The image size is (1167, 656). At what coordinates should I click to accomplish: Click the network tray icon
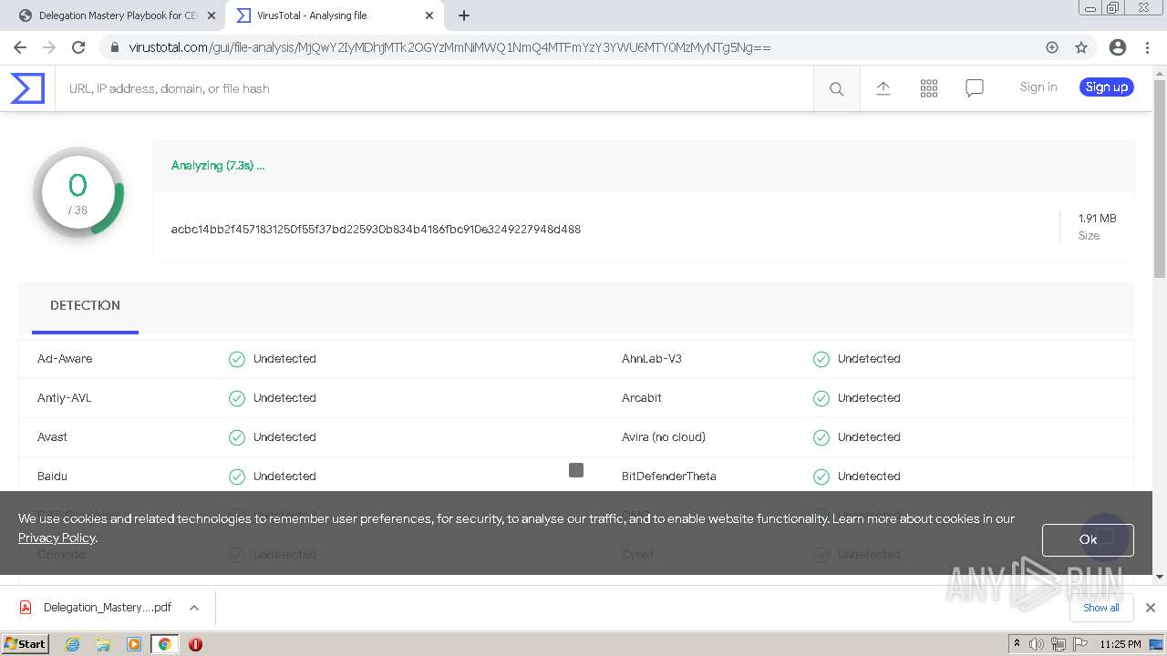point(1059,644)
